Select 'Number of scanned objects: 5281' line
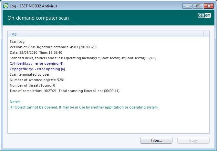The width and height of the screenshot is (217, 151). (37, 80)
